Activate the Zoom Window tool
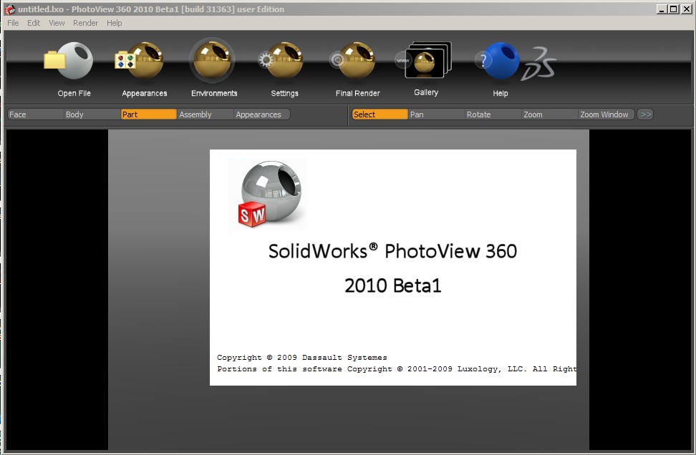The height and width of the screenshot is (455, 696). [x=606, y=114]
